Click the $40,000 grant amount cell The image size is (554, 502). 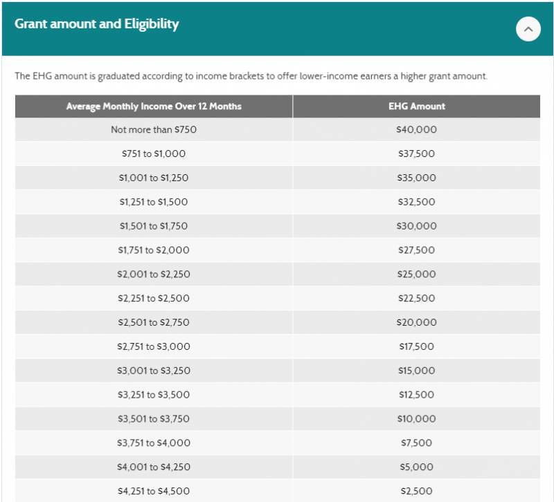(416, 129)
